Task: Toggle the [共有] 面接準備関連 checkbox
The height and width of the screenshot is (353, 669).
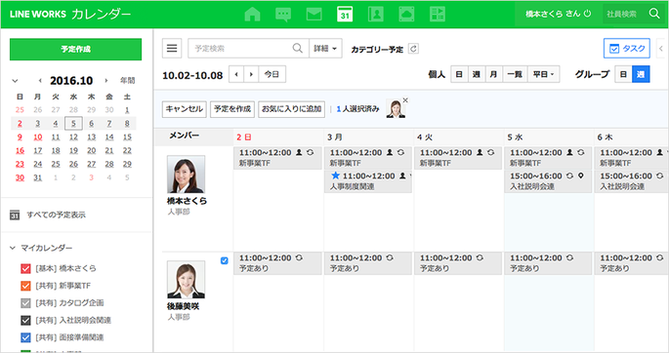Action: [25, 337]
